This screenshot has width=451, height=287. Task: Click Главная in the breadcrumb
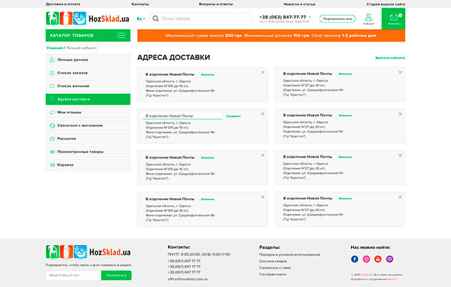pos(54,48)
